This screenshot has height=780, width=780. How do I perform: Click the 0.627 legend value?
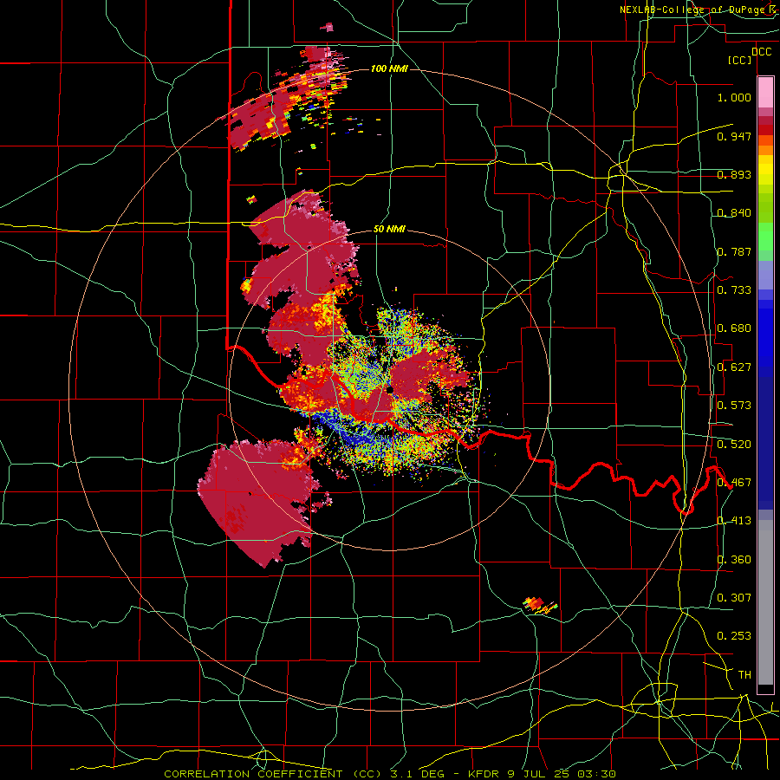tap(734, 367)
